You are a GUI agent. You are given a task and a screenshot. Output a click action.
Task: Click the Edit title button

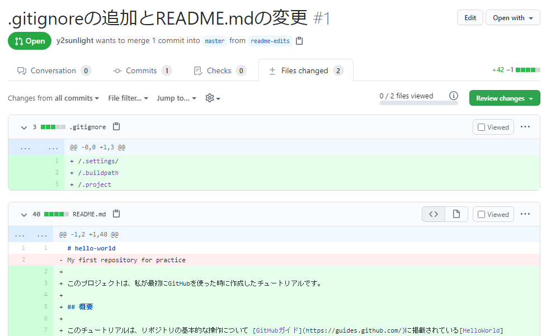[x=470, y=18]
